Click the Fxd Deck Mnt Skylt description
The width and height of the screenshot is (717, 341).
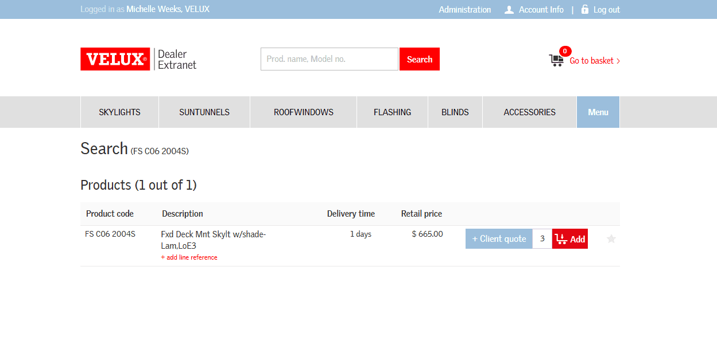point(214,240)
